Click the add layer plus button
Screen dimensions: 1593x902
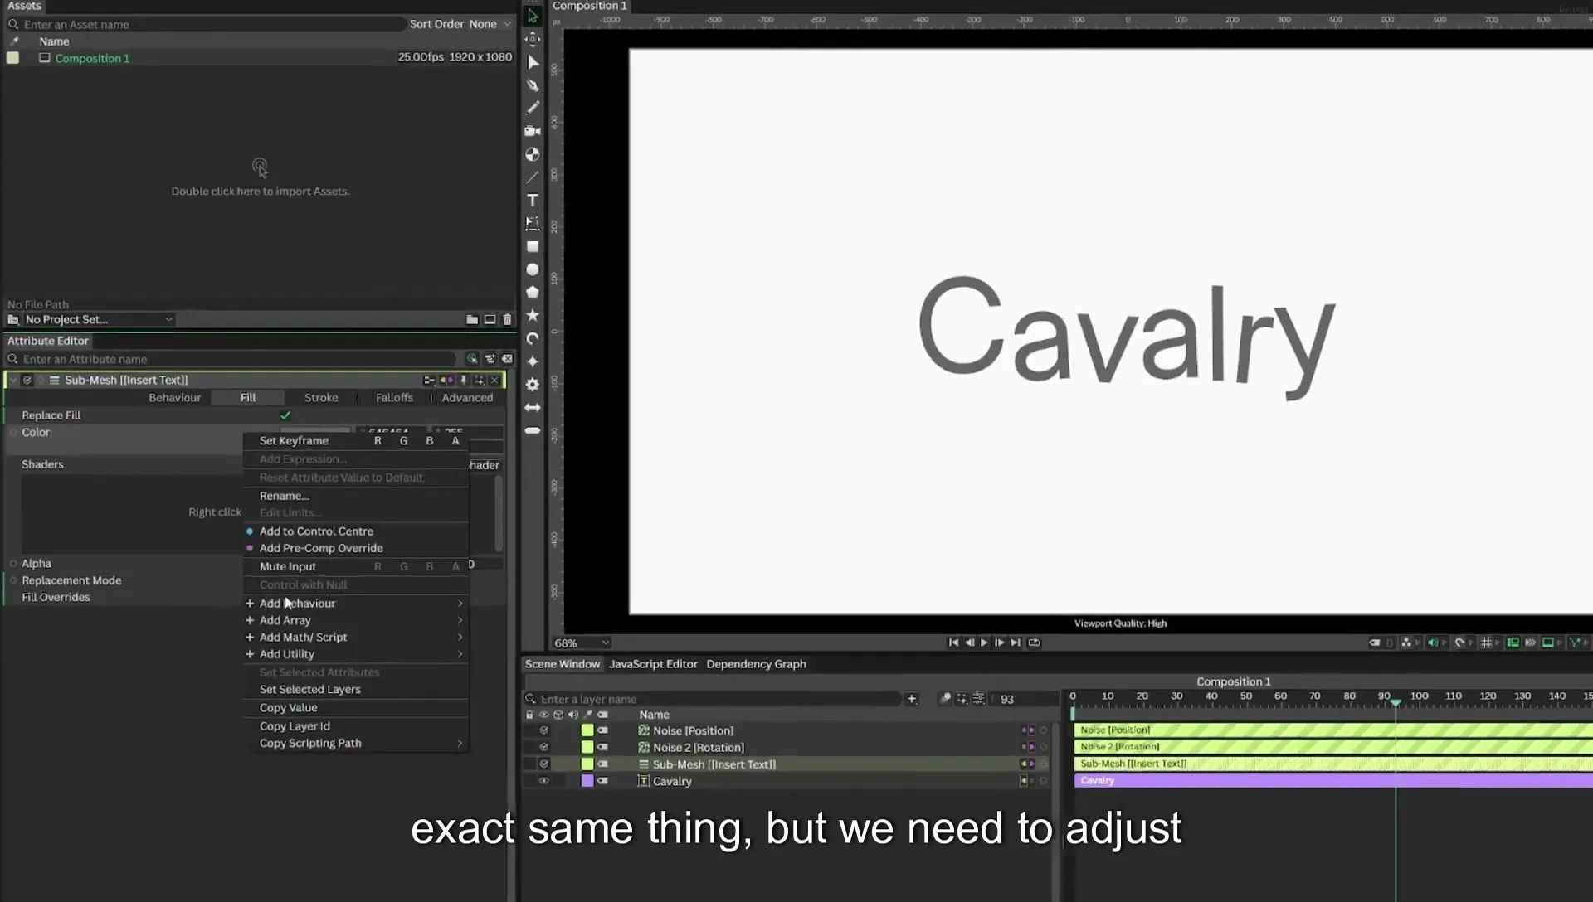coord(912,699)
